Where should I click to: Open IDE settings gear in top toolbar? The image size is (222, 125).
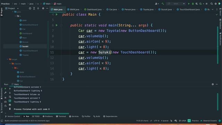pos(216,4)
